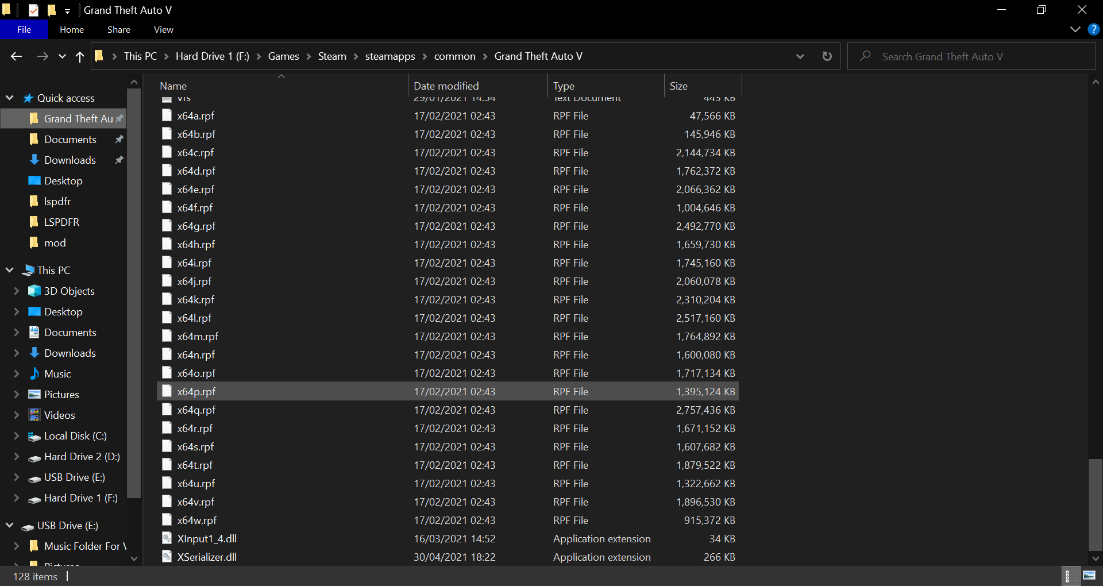
Task: Expand the Local Disk (C:) tree node
Action: [17, 436]
